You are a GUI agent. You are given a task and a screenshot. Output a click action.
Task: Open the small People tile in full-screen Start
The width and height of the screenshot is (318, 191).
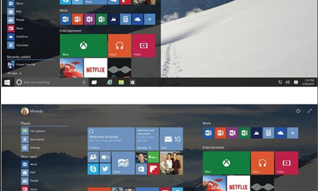(93, 157)
